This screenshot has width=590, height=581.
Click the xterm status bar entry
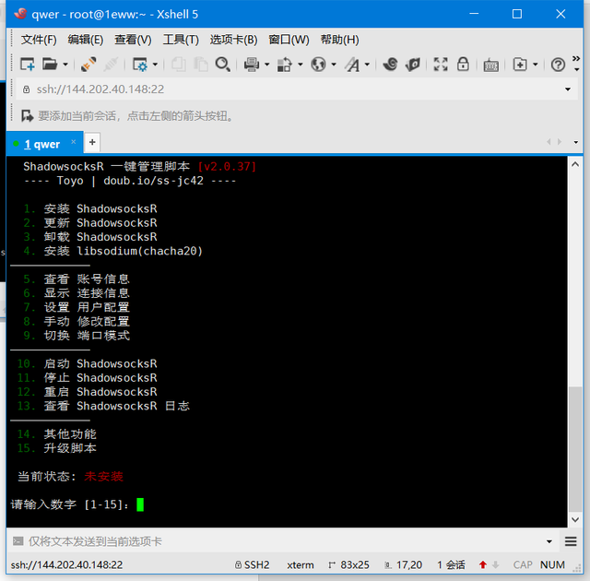point(301,564)
